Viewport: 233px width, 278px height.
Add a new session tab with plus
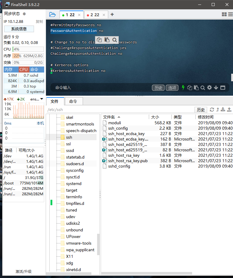(112, 14)
